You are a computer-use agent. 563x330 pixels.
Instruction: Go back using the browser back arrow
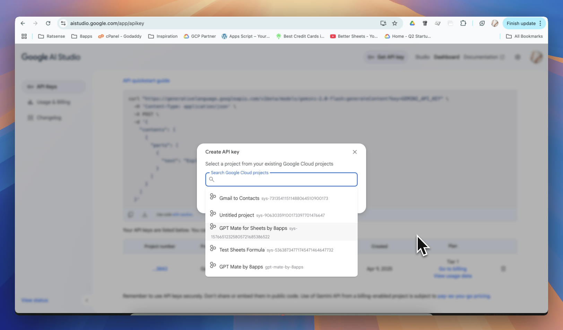(23, 23)
